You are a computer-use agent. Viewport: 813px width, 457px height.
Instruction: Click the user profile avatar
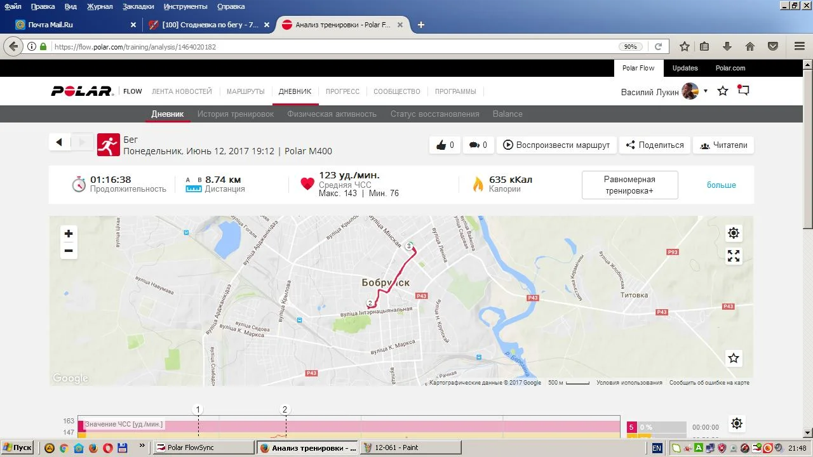click(690, 91)
